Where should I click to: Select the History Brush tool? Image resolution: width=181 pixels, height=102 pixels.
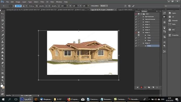[3, 45]
